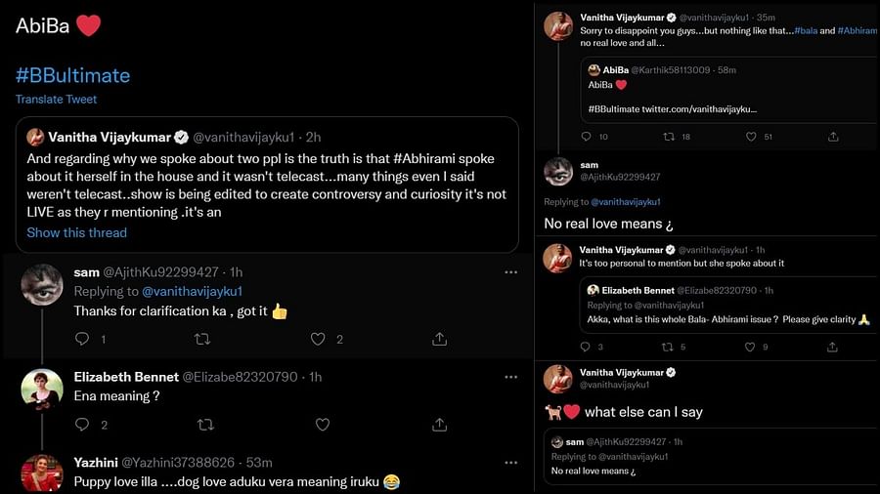This screenshot has height=494, width=880.
Task: Like Elizabeth Bennet's 'Ena meaning' tweet
Action: pyautogui.click(x=323, y=424)
